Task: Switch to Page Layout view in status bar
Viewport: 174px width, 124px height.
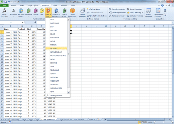Action: point(143,122)
